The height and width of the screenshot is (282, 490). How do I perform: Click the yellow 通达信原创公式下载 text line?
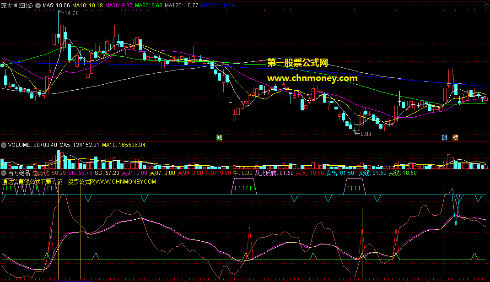coord(79,182)
